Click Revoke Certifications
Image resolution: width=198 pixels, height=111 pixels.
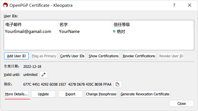tap(139, 56)
